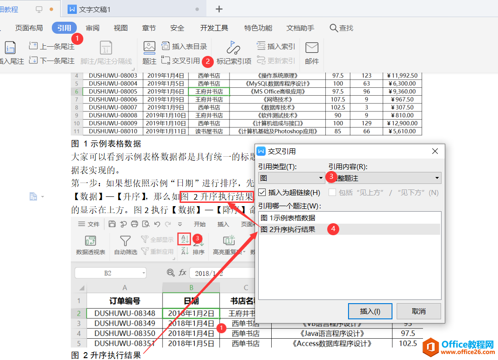
Task: Open the 开发工具 tab
Action: coord(214,28)
